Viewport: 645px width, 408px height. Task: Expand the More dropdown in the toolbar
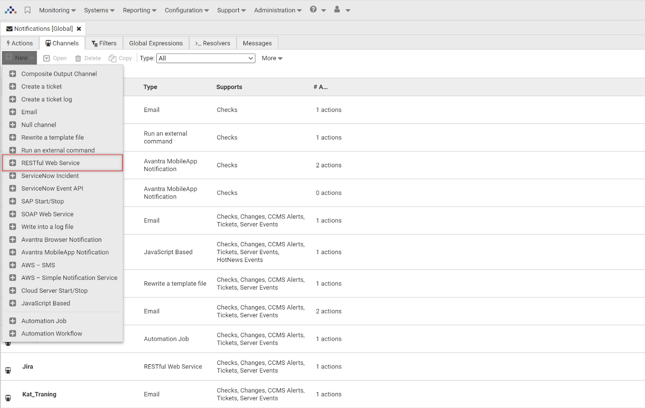[x=272, y=58]
